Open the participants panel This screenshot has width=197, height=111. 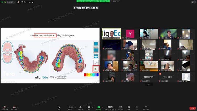coord(70,107)
